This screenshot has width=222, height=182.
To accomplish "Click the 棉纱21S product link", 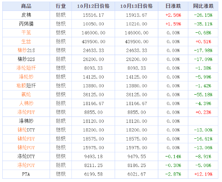I will coord(26,50).
